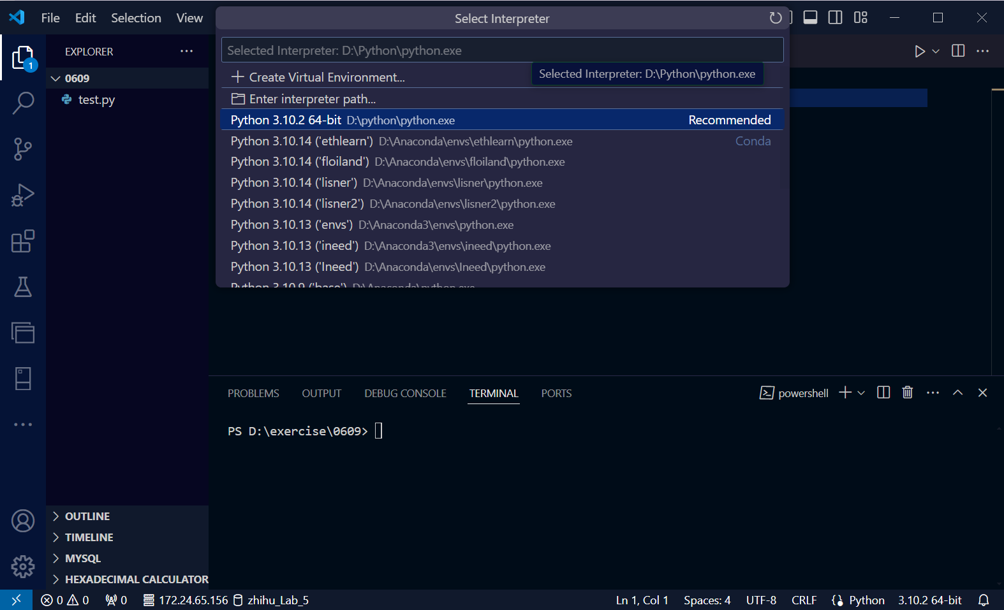Open the database/server icon in activity bar

click(x=23, y=379)
